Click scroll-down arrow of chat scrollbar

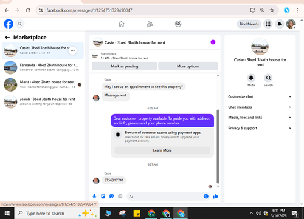click(218, 186)
